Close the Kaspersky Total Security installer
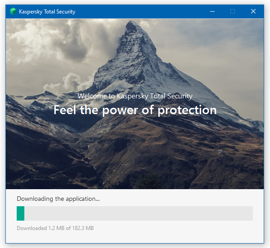The image size is (270, 248). [x=253, y=12]
